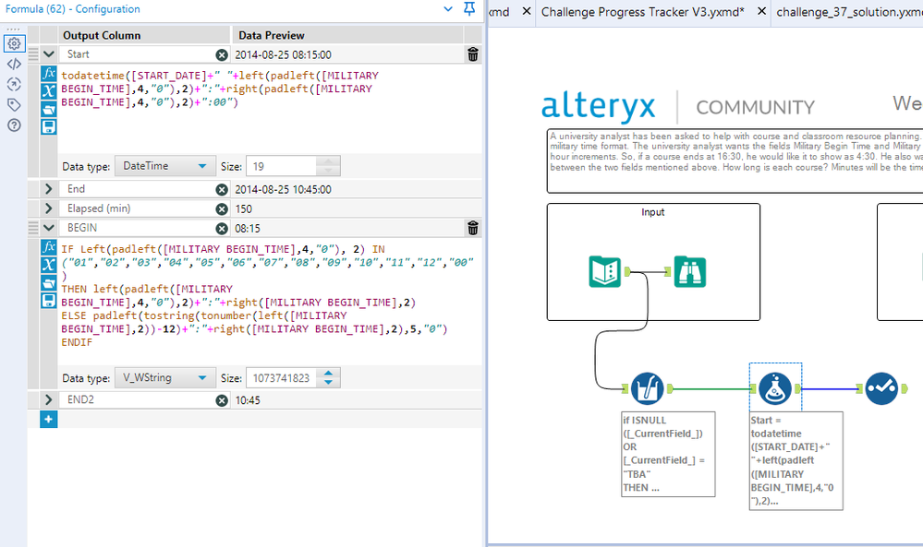The height and width of the screenshot is (547, 923).
Task: Open the X variables list for BEGIN expression
Action: coord(49,266)
